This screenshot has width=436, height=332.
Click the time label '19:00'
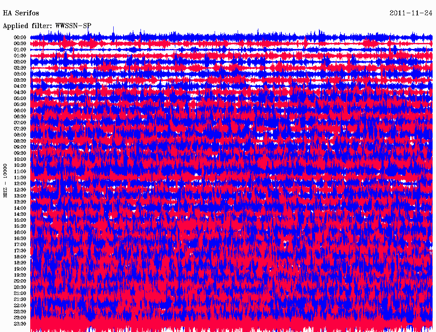point(20,269)
